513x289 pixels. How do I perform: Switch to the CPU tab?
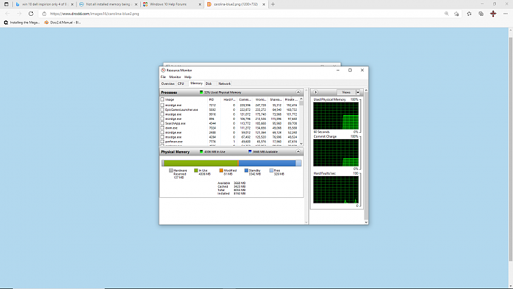click(181, 84)
